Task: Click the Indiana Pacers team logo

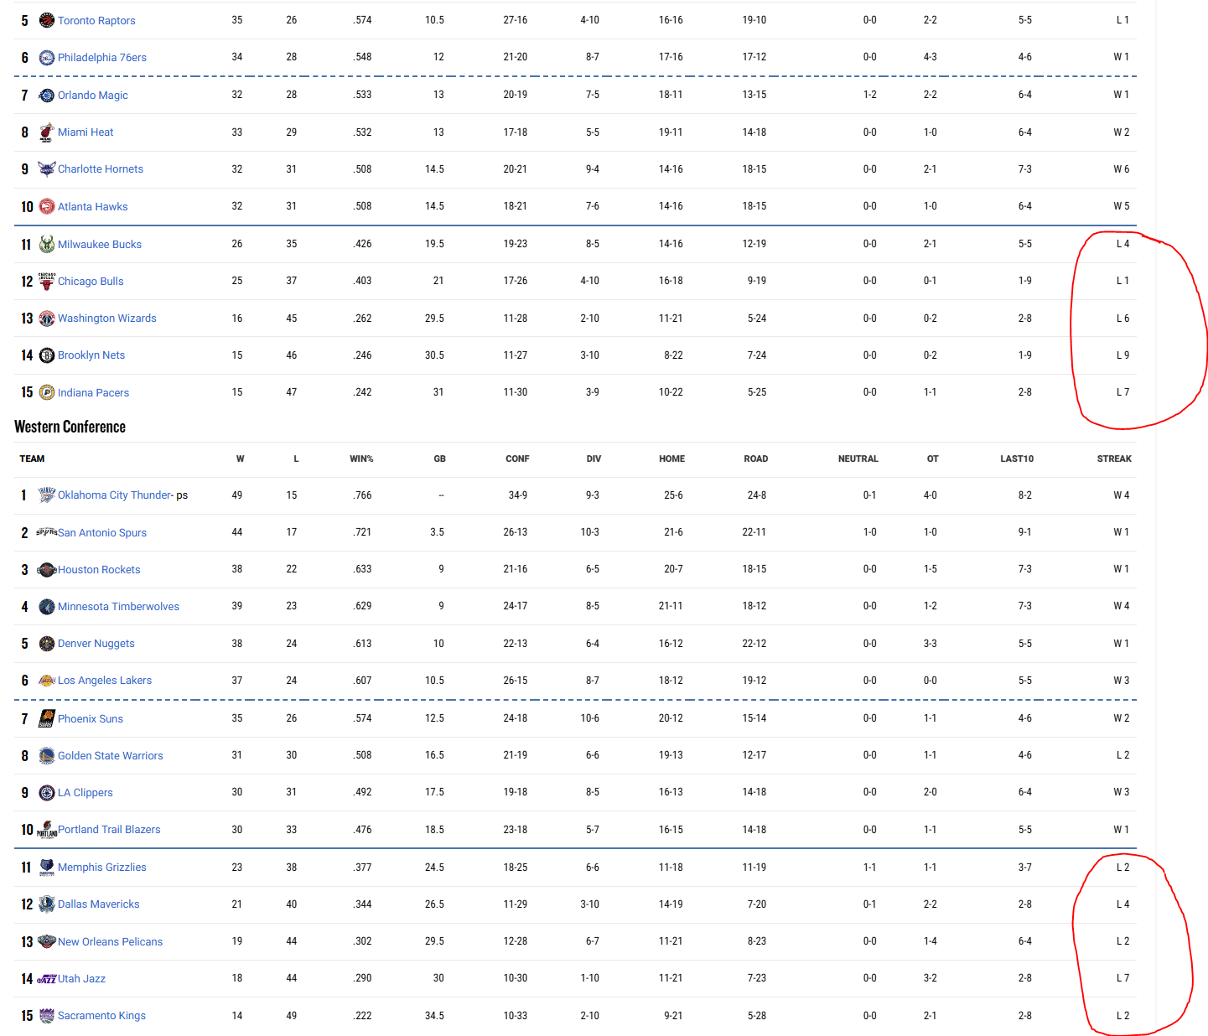Action: [47, 392]
